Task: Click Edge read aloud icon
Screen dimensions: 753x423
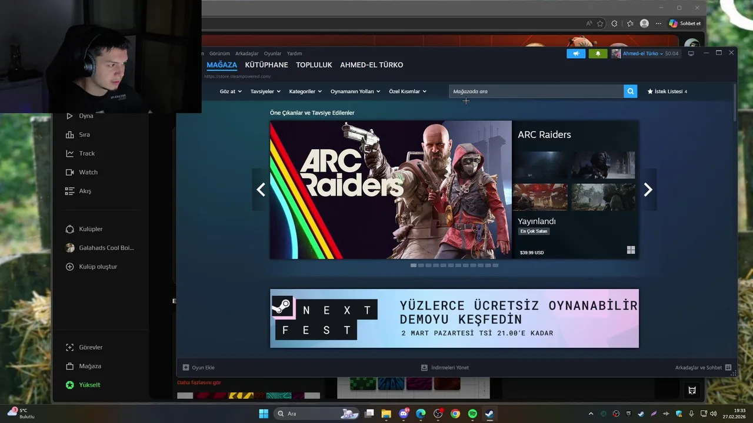Action: (589, 23)
